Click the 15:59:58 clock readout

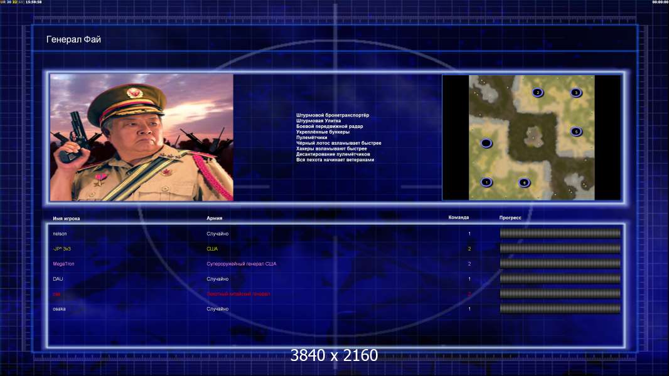[x=34, y=2]
